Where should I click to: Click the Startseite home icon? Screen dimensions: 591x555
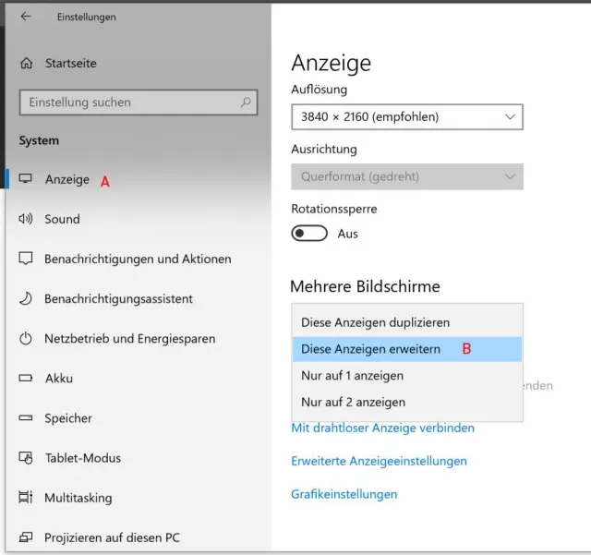26,64
